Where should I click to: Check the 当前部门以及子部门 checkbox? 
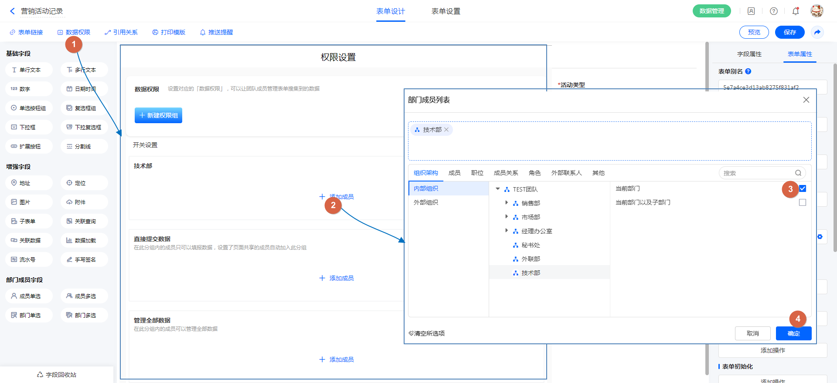coord(803,202)
